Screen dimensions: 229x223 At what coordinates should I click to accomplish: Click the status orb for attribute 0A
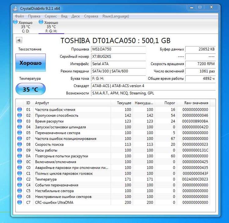tap(19, 156)
